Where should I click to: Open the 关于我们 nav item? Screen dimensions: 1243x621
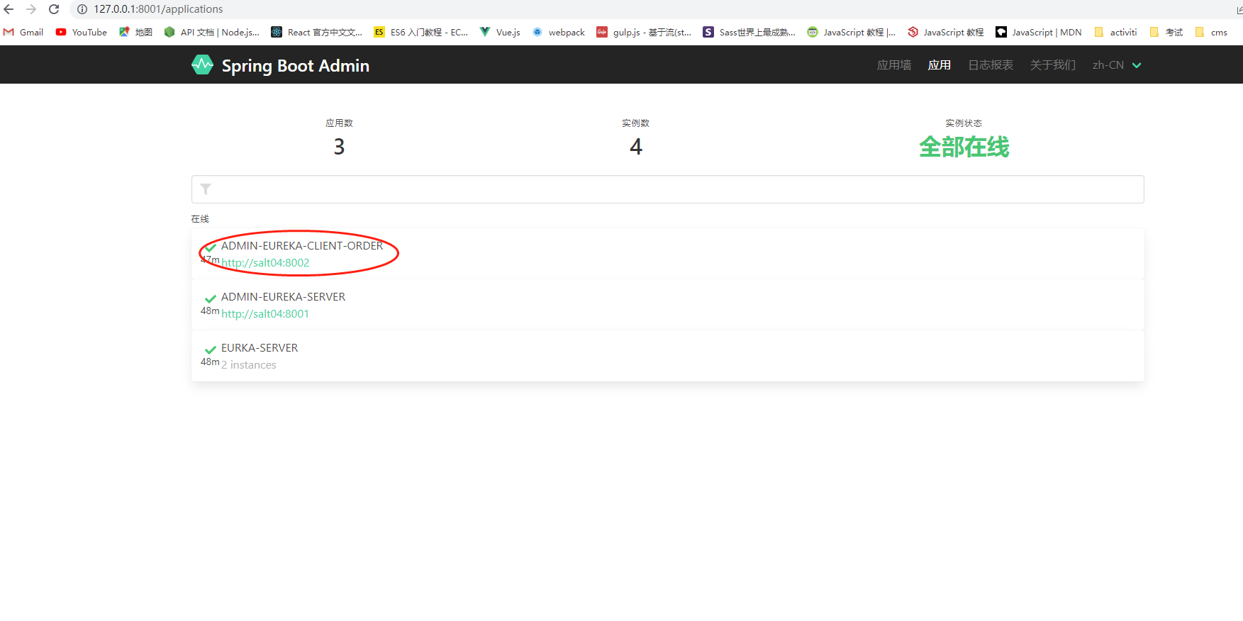(1052, 65)
